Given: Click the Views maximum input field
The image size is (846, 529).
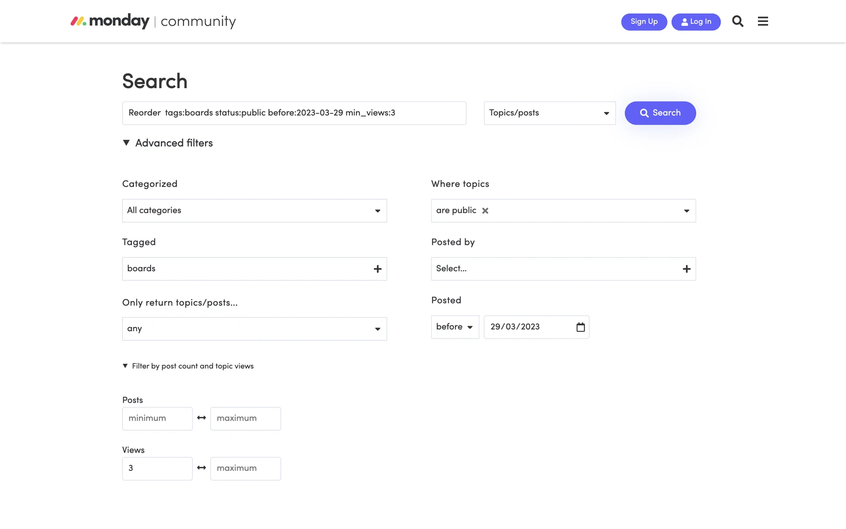Looking at the screenshot, I should 245,468.
